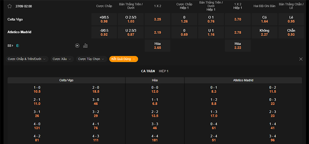Select Atletico Madrid handicap -0/0.5 at 0.92

[x=104, y=32]
